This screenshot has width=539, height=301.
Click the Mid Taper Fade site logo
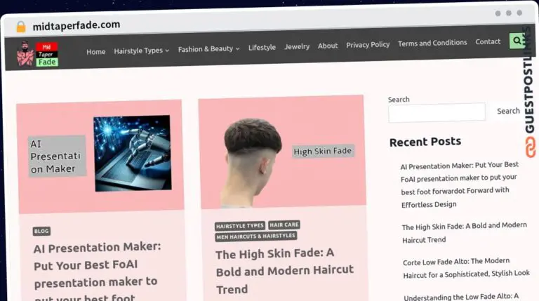click(37, 54)
